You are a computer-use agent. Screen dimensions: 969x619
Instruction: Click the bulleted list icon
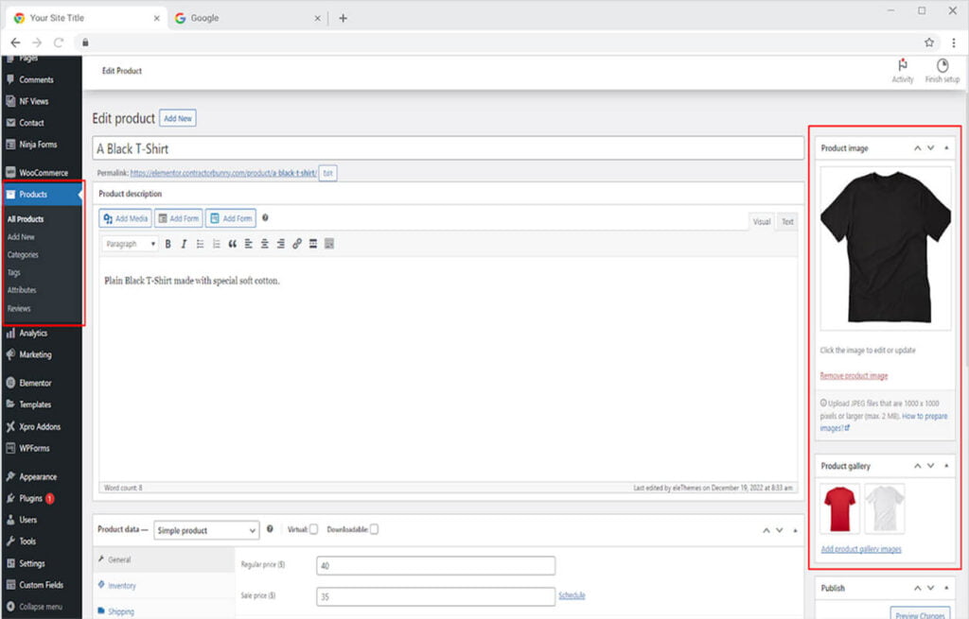(200, 244)
